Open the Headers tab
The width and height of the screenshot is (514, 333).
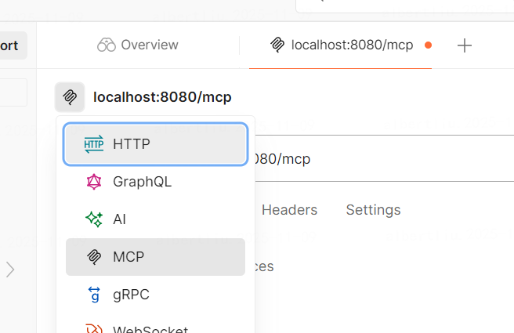(289, 210)
